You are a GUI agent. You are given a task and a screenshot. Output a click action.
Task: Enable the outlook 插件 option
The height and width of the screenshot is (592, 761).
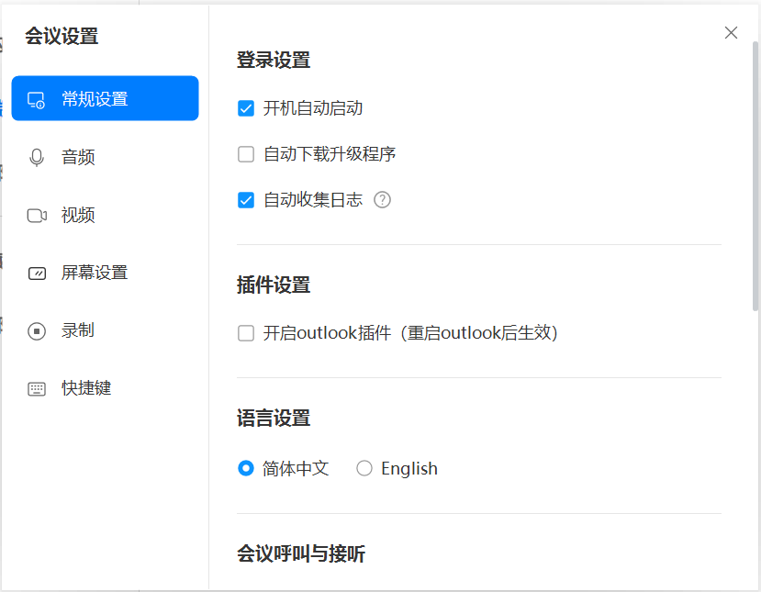[246, 333]
